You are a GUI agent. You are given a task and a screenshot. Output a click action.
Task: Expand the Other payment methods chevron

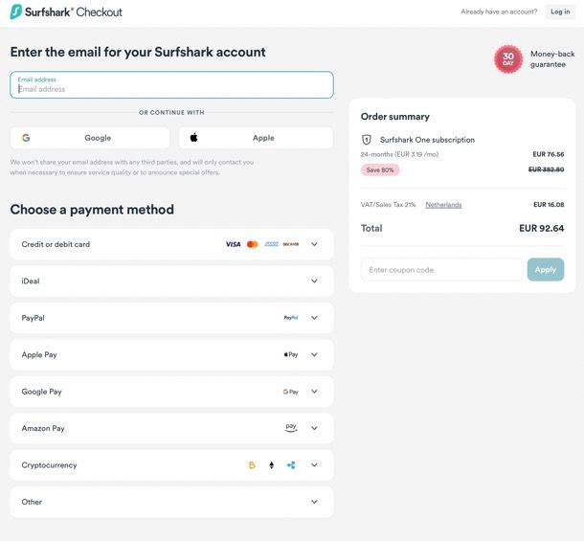(314, 502)
